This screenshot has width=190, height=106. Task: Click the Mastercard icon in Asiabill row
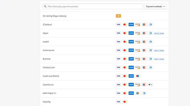[125, 42]
